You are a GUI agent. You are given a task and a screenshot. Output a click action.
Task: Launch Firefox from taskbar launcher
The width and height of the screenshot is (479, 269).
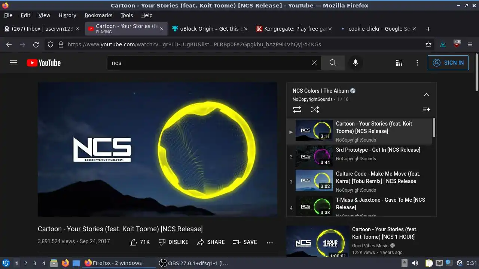point(65,263)
